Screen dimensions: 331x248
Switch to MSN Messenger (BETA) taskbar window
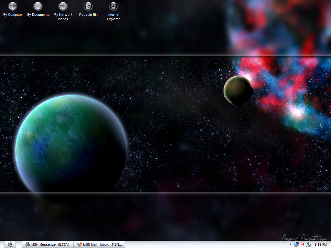point(48,245)
